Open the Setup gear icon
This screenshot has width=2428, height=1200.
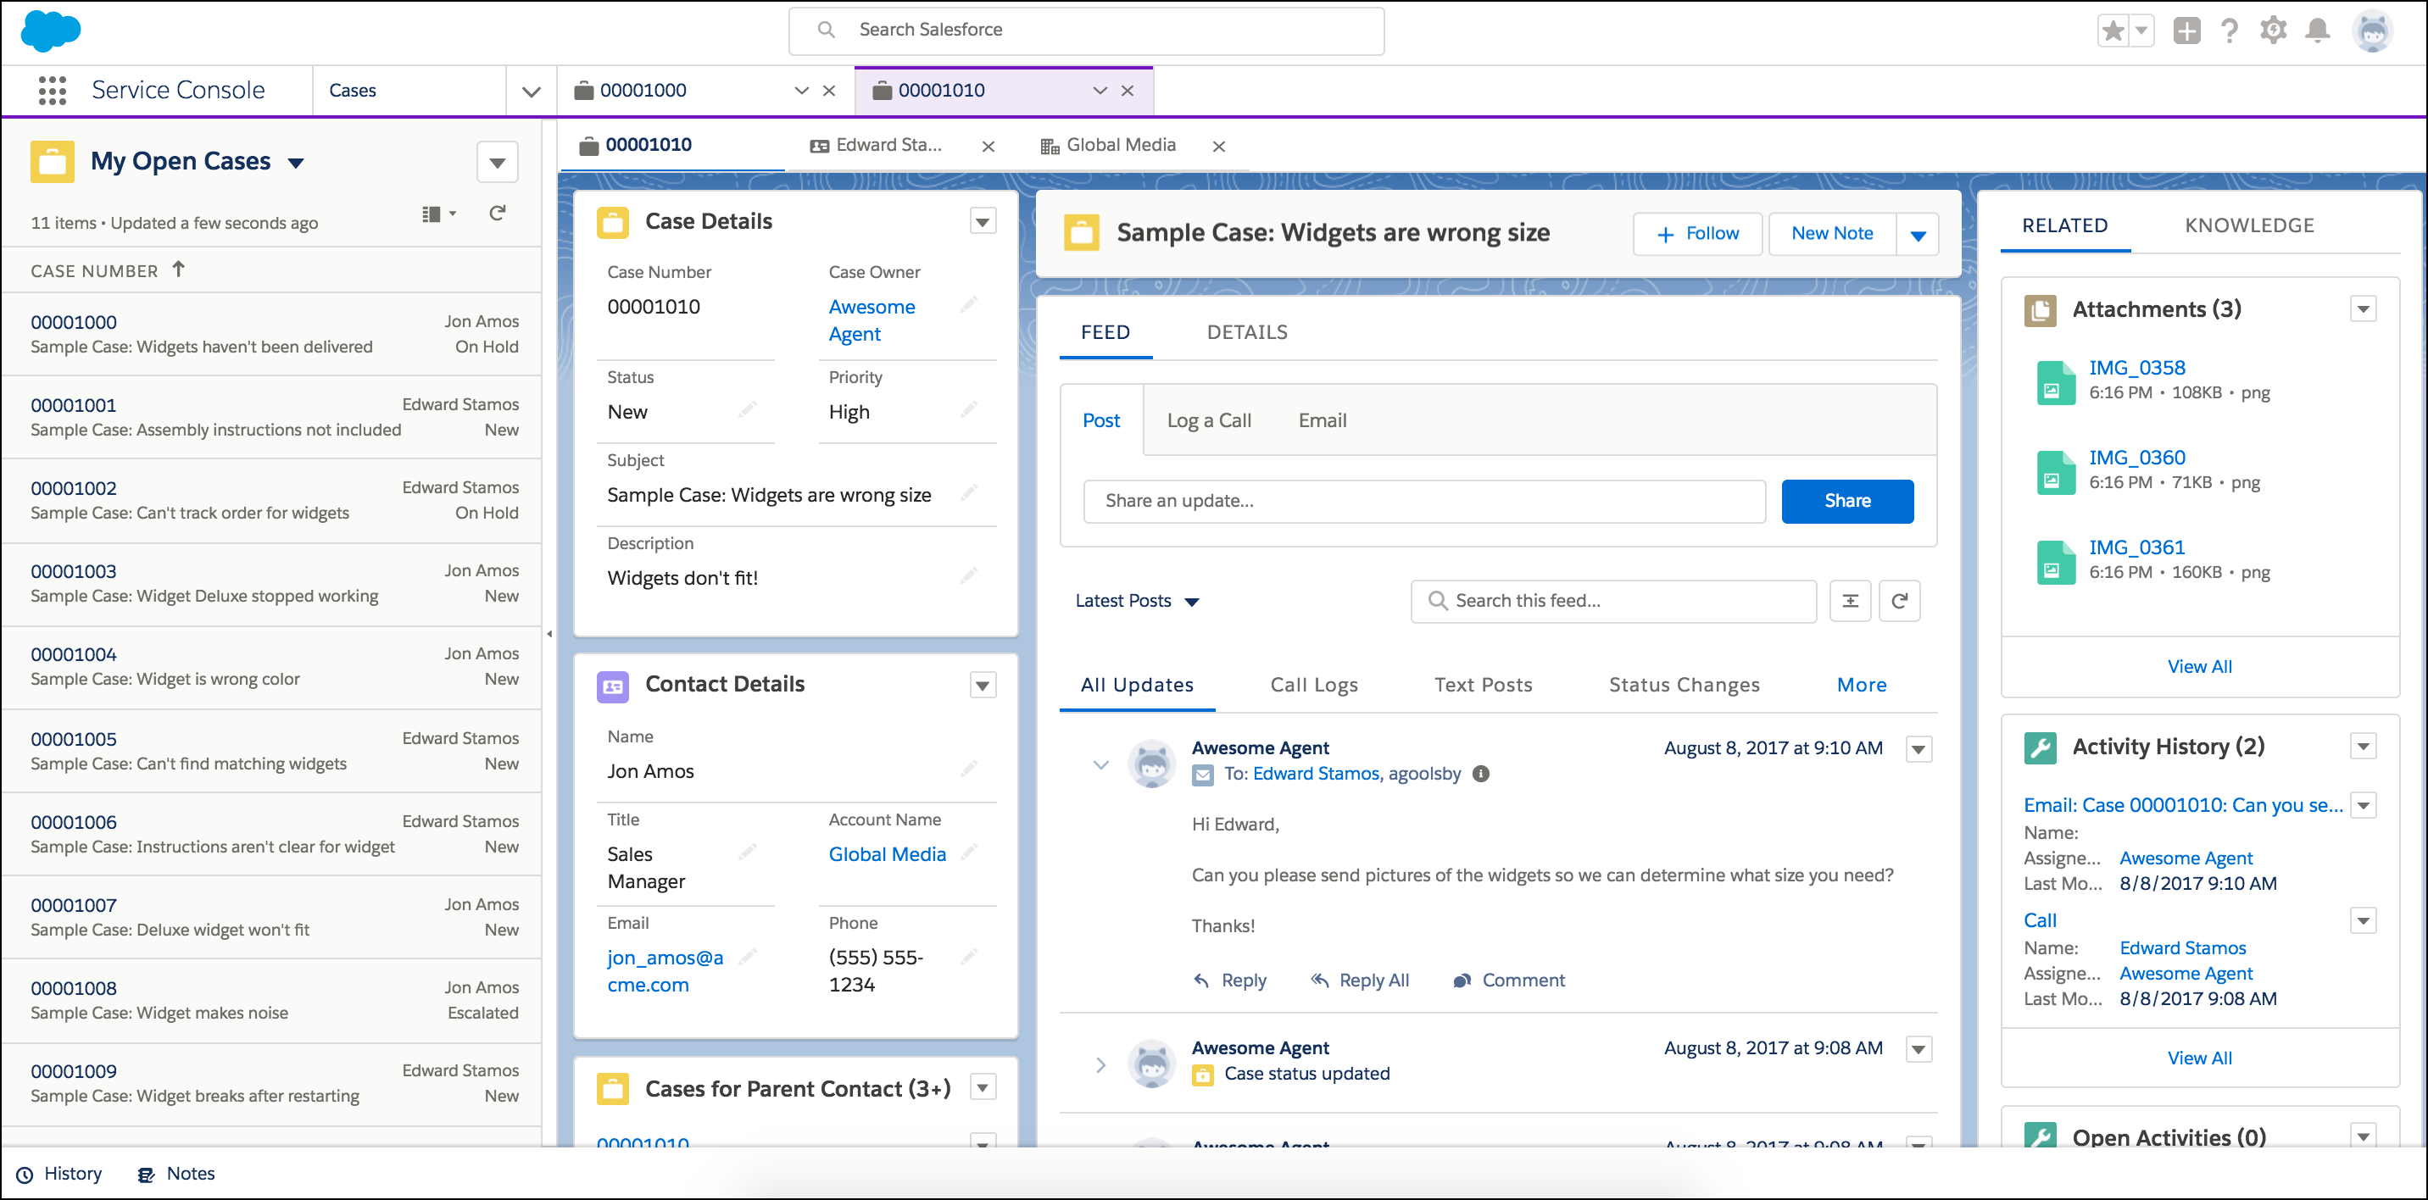point(2273,31)
